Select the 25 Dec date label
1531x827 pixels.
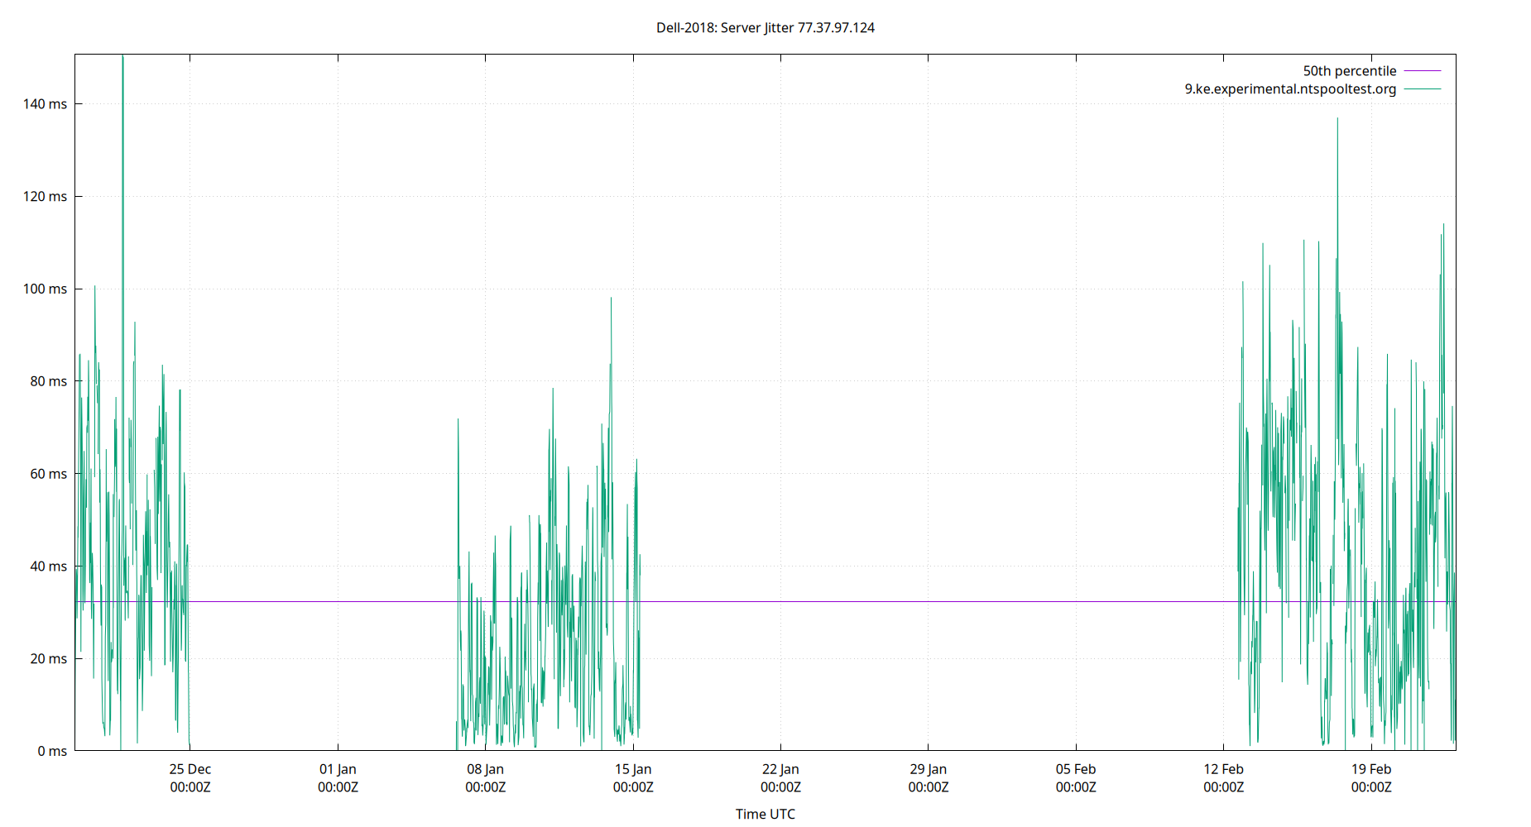click(192, 768)
